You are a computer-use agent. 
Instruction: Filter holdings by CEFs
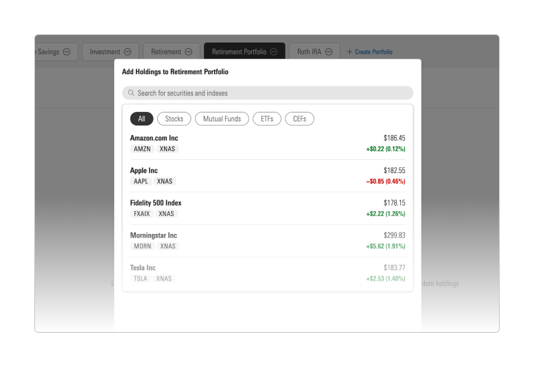pyautogui.click(x=299, y=119)
